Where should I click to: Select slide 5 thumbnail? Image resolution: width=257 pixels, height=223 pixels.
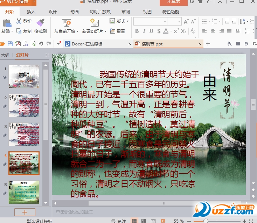click(24, 192)
